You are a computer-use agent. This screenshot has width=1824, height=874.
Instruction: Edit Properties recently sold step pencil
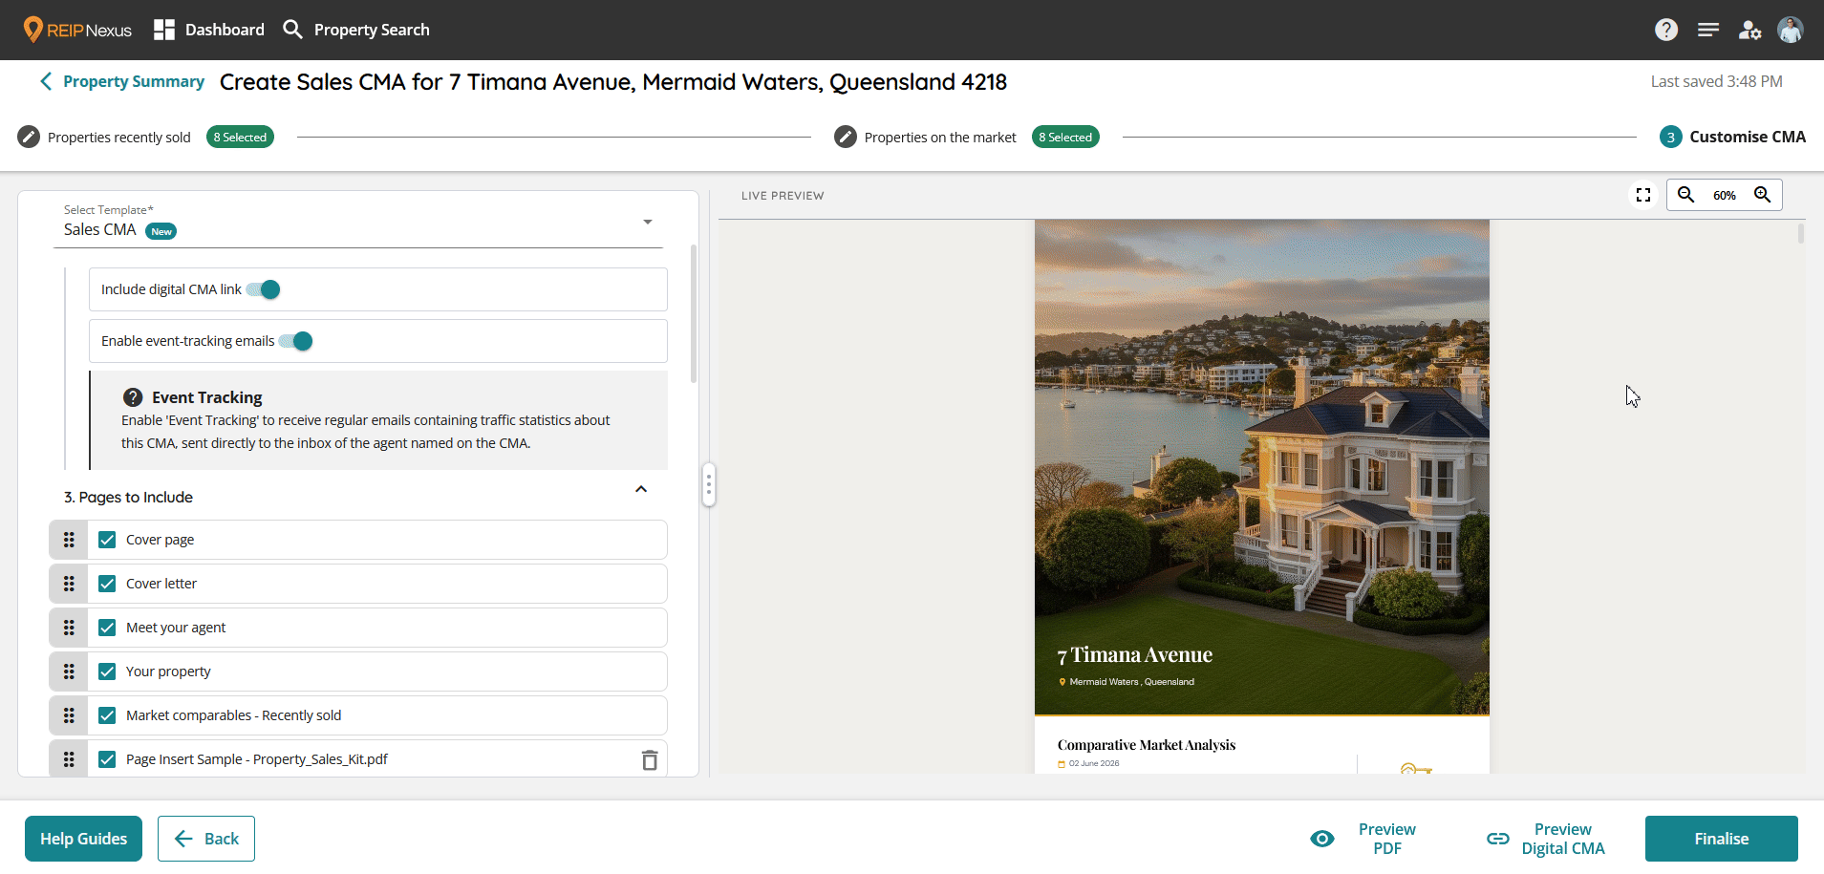pyautogui.click(x=29, y=137)
